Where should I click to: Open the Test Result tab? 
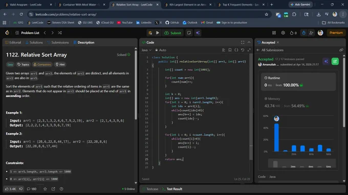coord(172,189)
